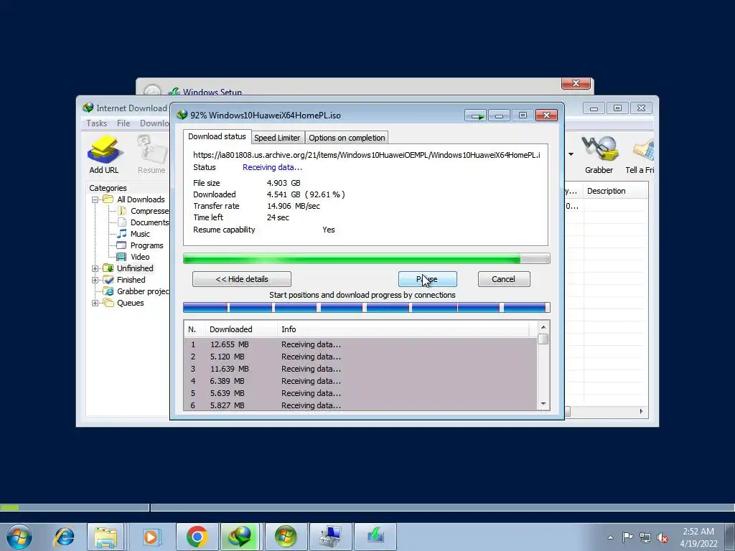Show hidden tray icons arrow

click(x=610, y=537)
